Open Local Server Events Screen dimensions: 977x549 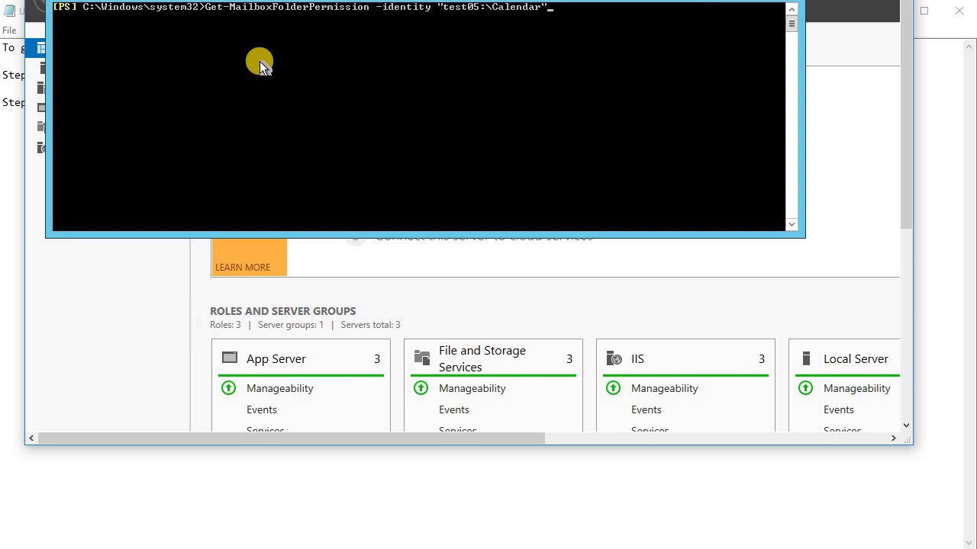(839, 409)
